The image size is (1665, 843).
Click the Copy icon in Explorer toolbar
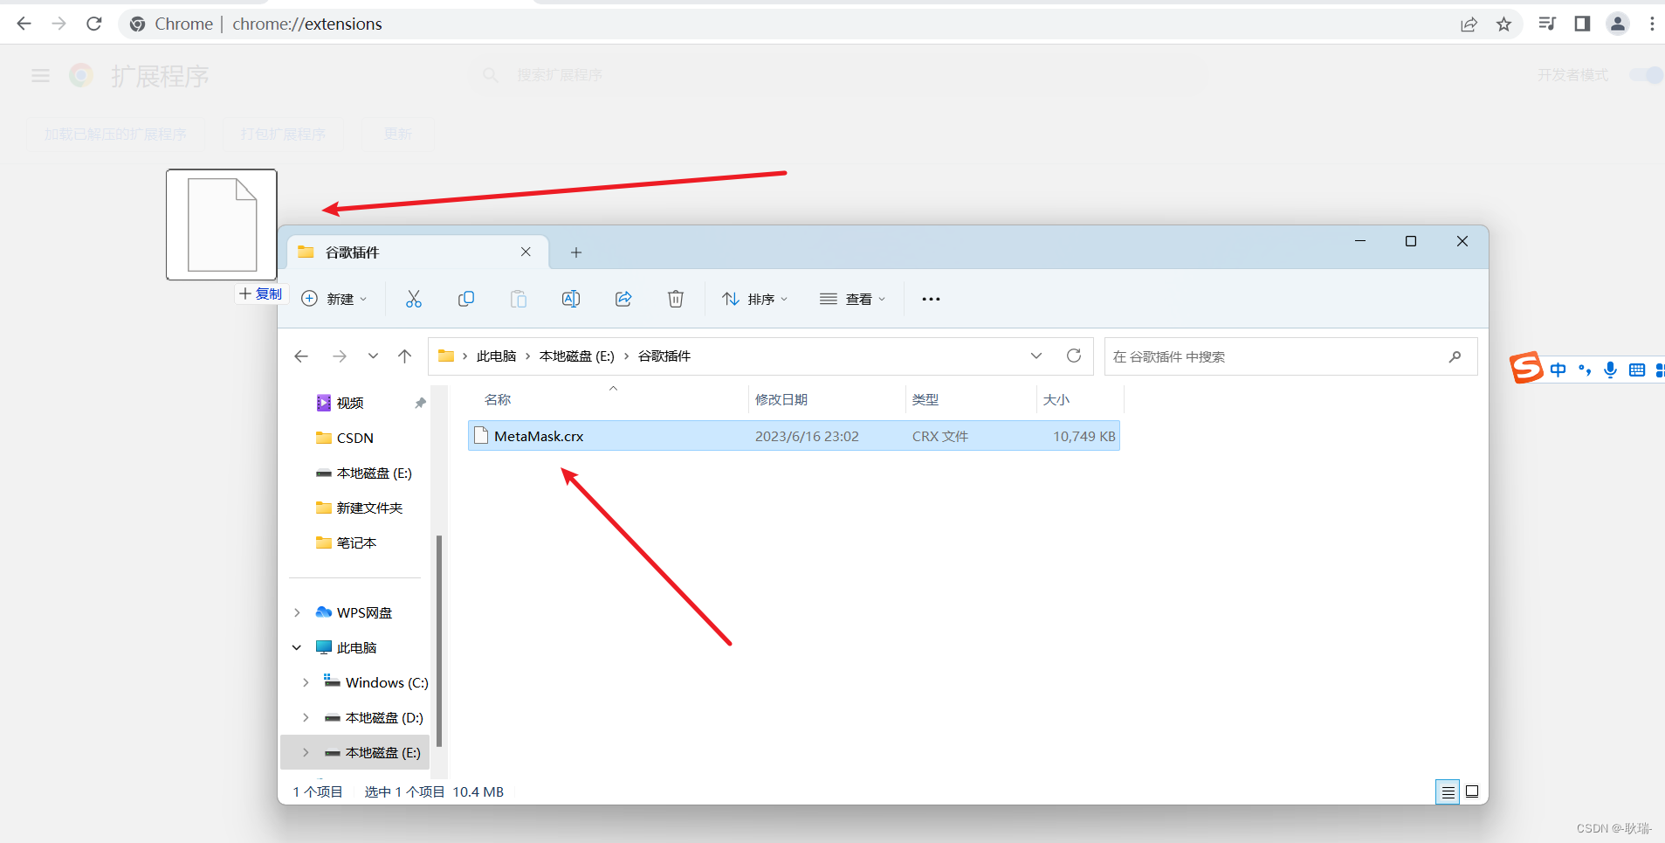click(x=466, y=299)
